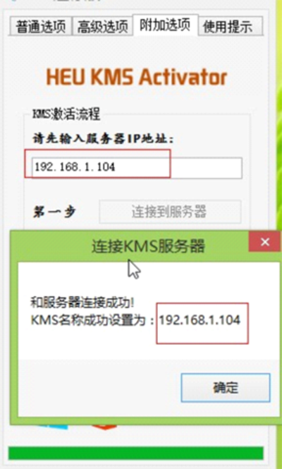Click the 第一步 step label
This screenshot has height=469, width=282.
pos(54,211)
